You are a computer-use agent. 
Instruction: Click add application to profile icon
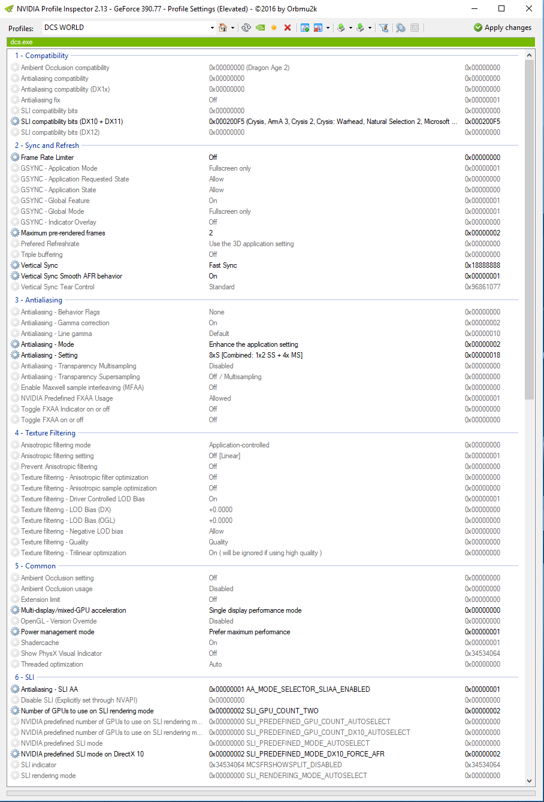tap(304, 28)
